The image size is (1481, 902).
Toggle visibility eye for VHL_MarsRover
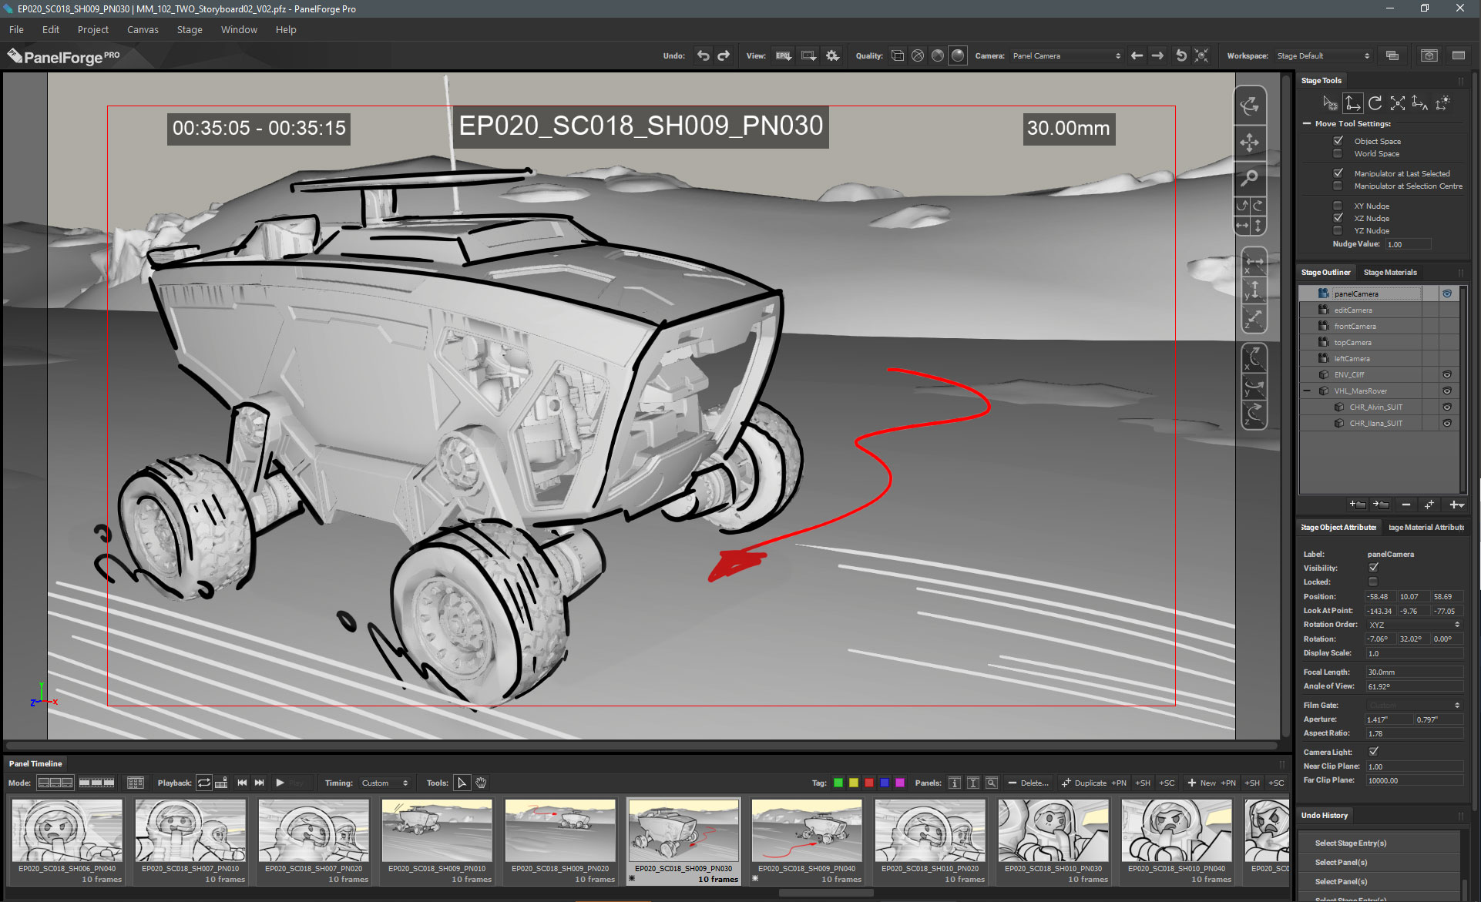point(1447,391)
